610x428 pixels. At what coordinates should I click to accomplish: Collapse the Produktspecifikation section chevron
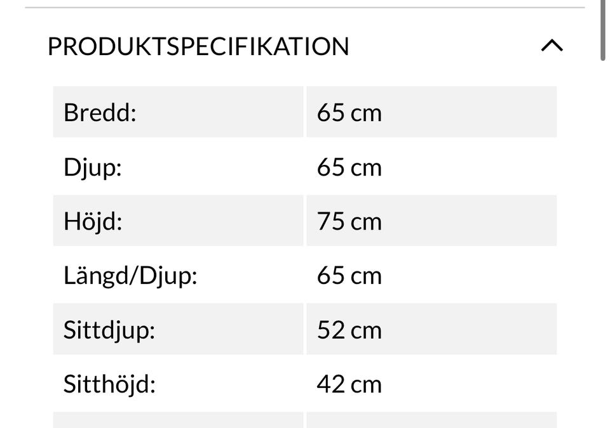click(x=552, y=46)
